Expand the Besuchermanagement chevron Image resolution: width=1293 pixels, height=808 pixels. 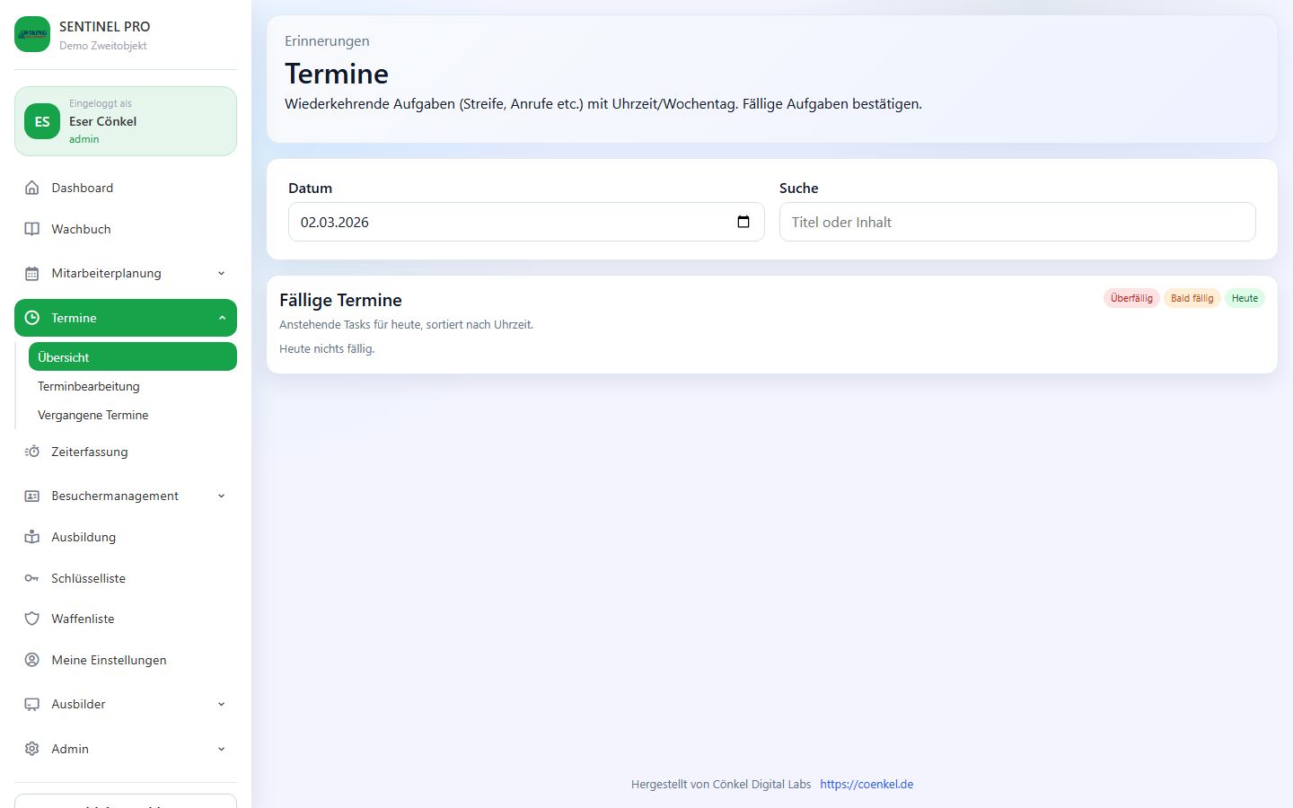click(222, 496)
